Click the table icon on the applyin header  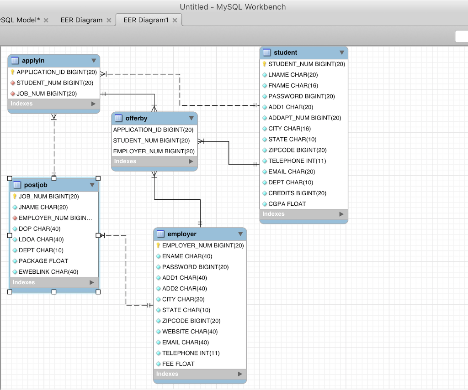tap(15, 60)
